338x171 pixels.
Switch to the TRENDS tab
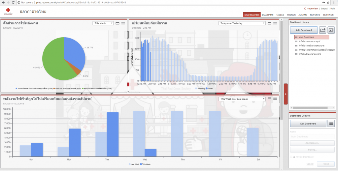pyautogui.click(x=291, y=15)
